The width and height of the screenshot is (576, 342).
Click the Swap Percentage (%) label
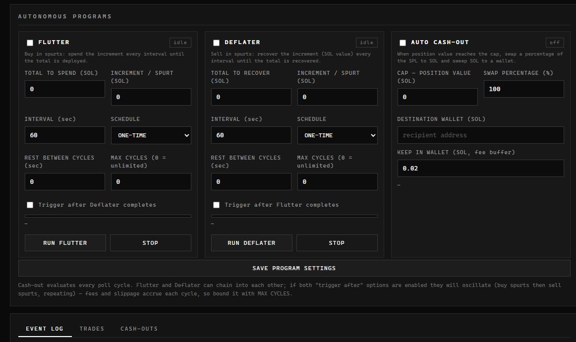(x=518, y=73)
